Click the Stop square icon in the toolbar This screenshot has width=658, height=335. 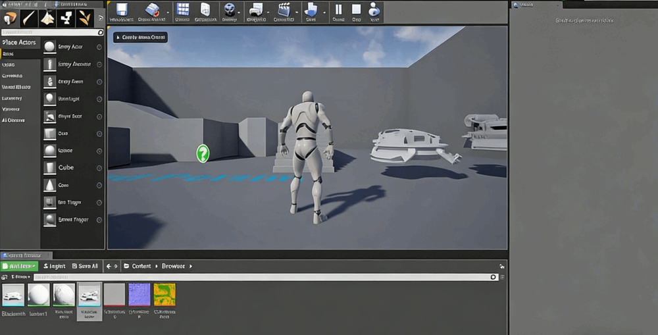(x=356, y=11)
